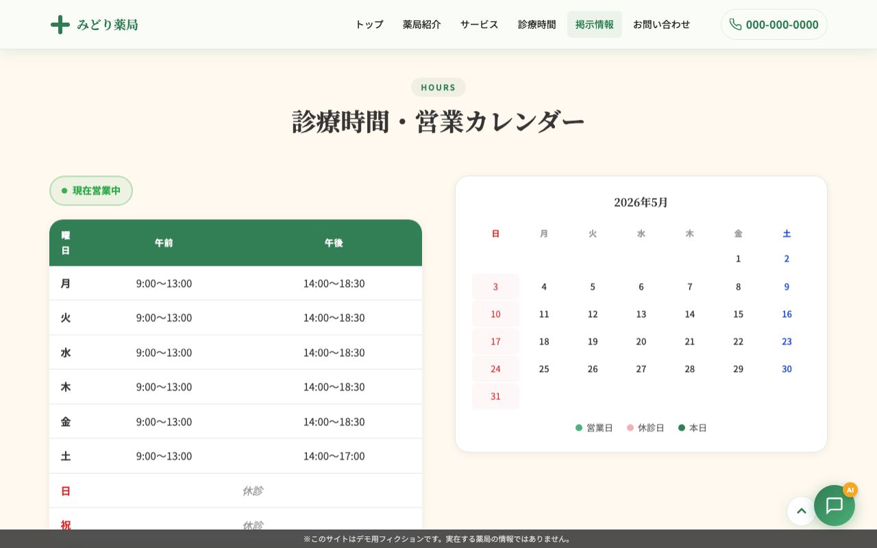Click Sunday date 31 on the calendar
The width and height of the screenshot is (877, 548).
click(495, 397)
